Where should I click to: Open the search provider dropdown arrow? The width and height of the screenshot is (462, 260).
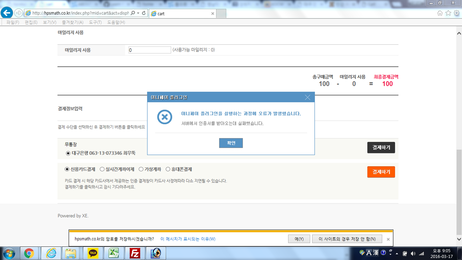pyautogui.click(x=138, y=14)
